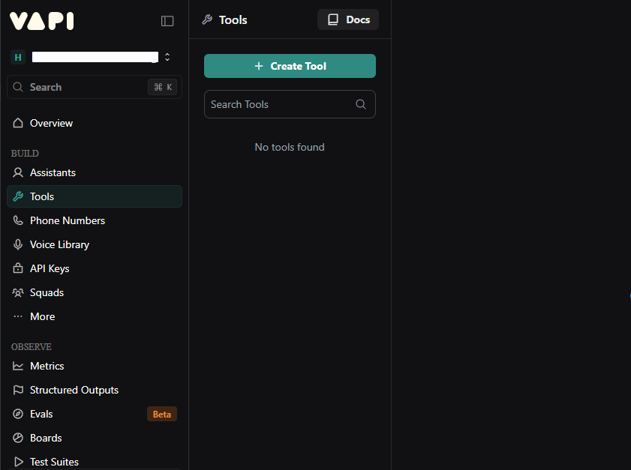Click the phone icon for Phone Numbers
631x470 pixels.
19,220
